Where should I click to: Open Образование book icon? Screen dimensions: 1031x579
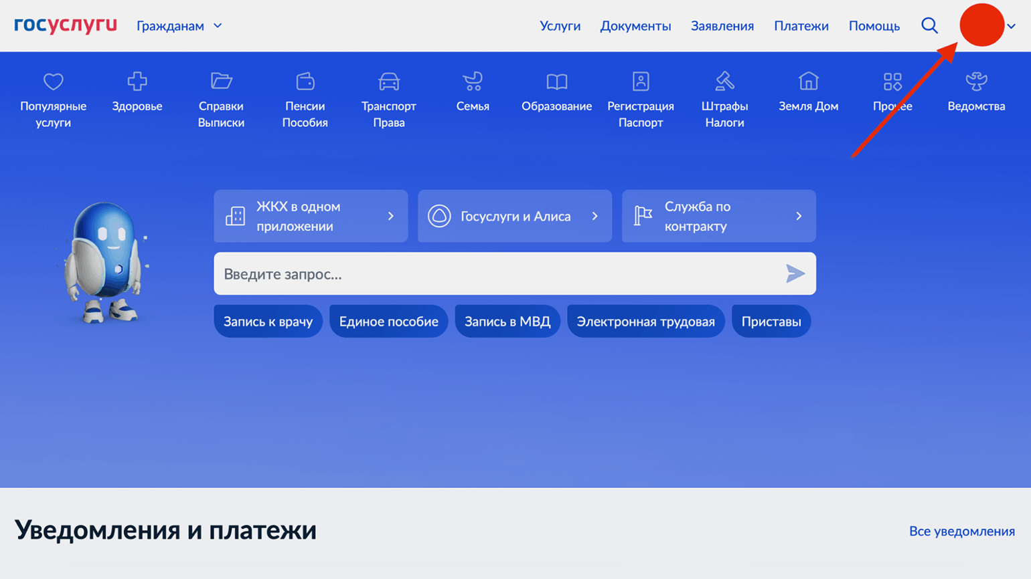[556, 82]
